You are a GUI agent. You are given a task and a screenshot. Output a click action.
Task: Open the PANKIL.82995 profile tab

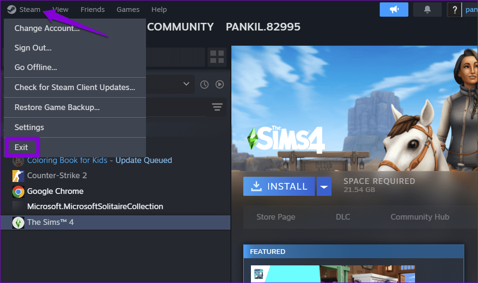click(263, 27)
